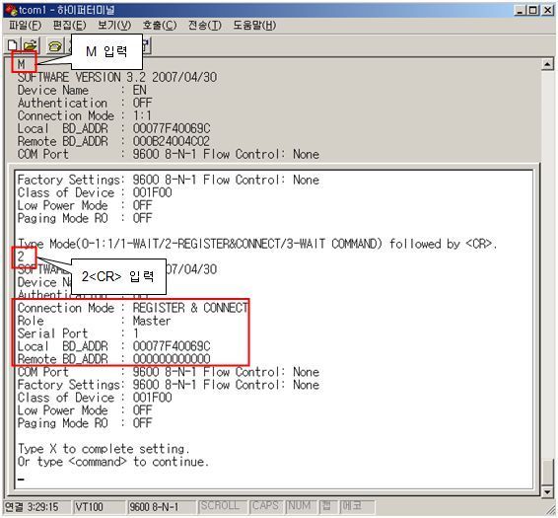Click the New connection toolbar icon
The image size is (558, 518).
click(x=12, y=45)
